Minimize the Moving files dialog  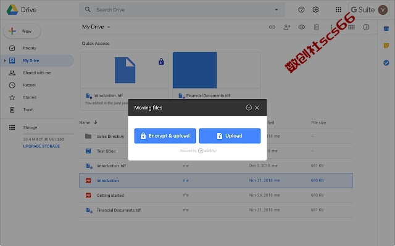(249, 108)
